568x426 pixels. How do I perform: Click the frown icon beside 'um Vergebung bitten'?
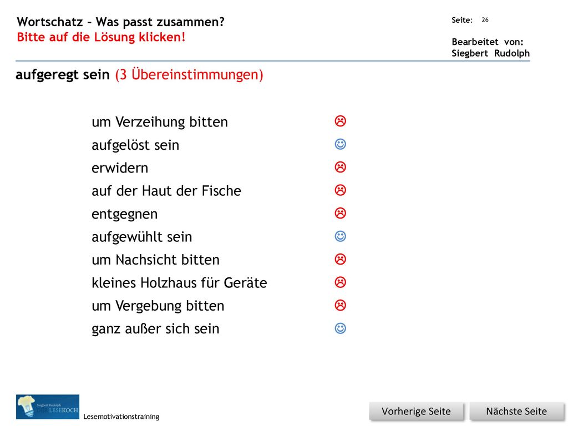pos(340,305)
